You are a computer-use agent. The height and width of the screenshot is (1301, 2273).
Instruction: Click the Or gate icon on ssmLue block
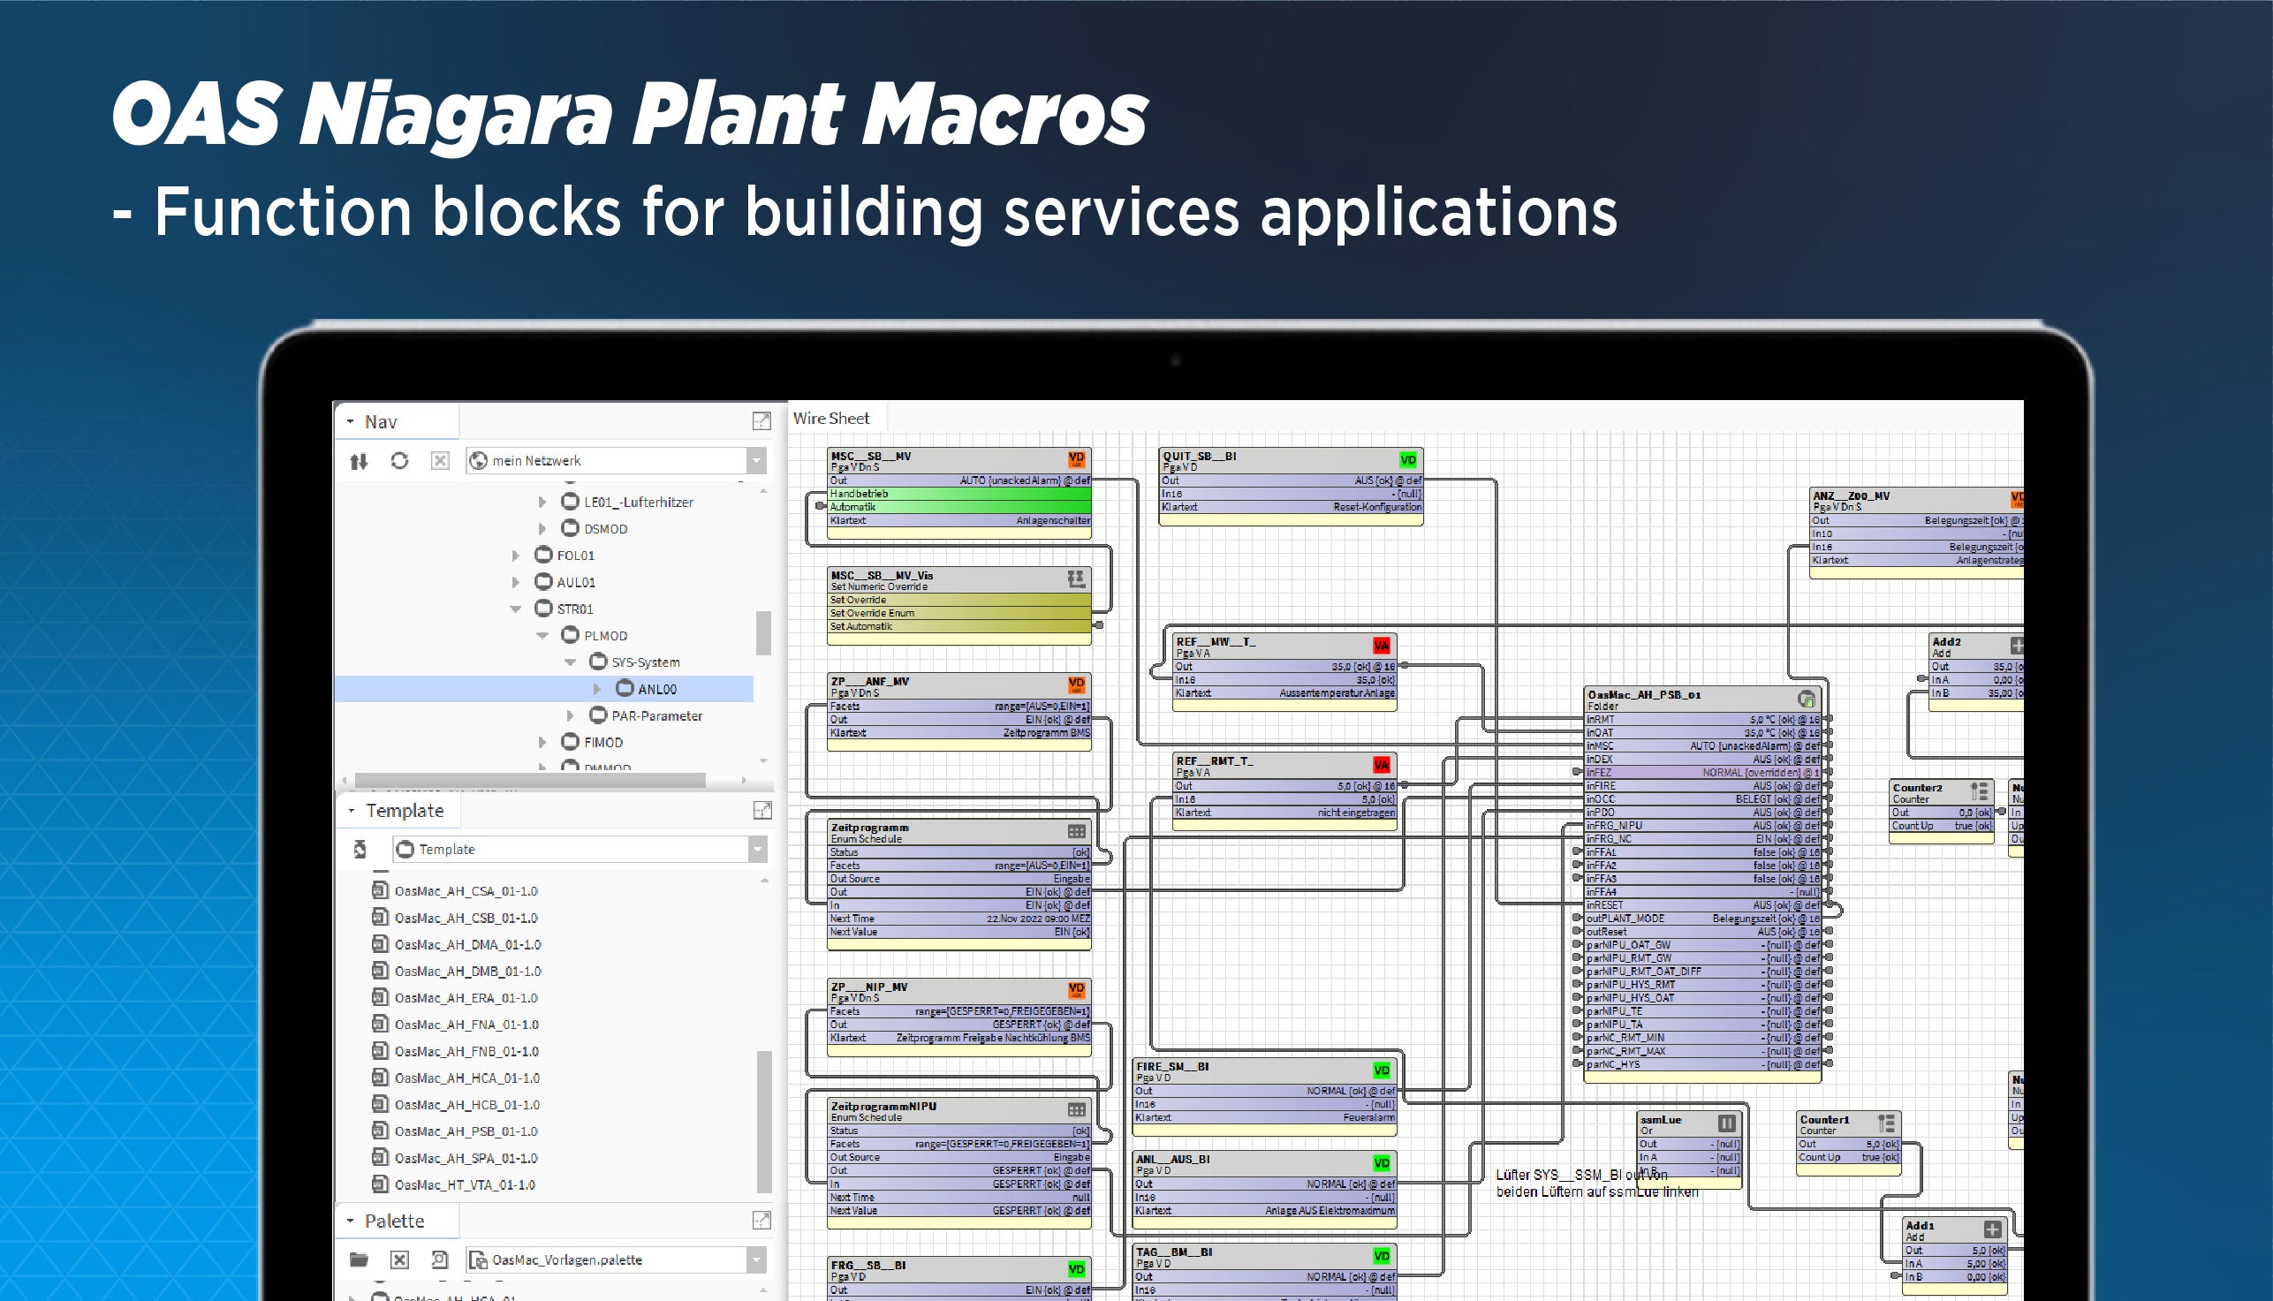[x=1726, y=1123]
